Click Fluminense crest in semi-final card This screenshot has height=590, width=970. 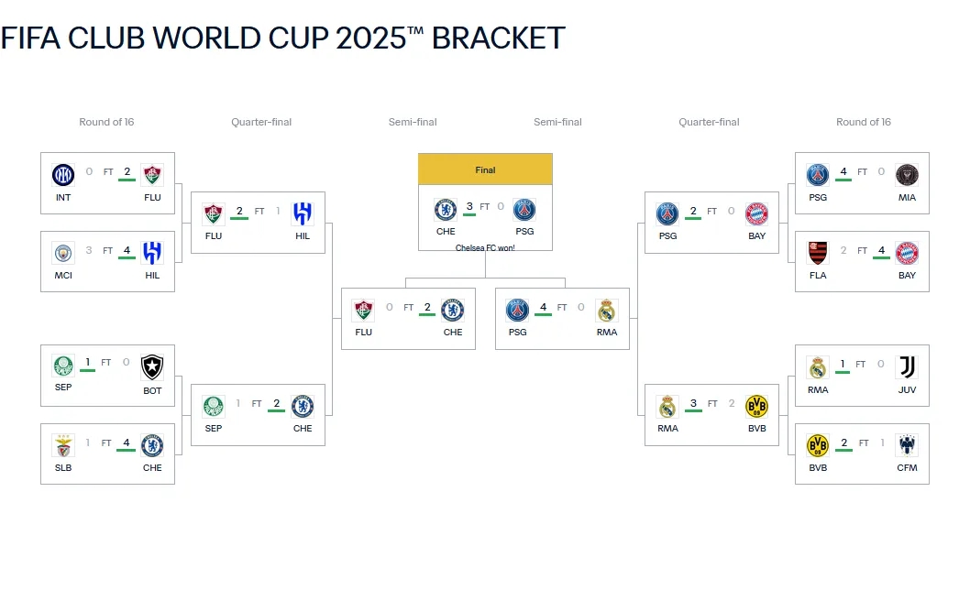tap(363, 311)
